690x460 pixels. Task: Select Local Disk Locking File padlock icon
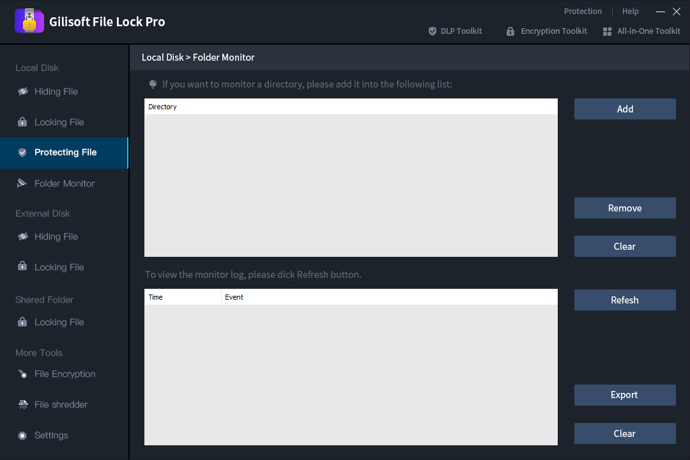point(22,122)
